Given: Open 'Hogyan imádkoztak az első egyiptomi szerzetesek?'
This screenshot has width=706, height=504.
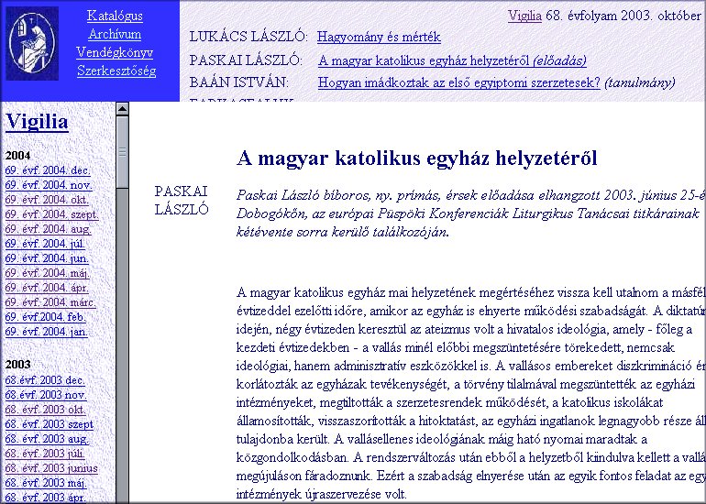Looking at the screenshot, I should [x=458, y=82].
